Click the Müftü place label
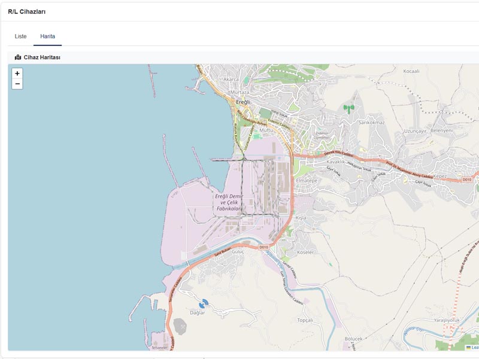Screen dimensions: 479x359 pyautogui.click(x=266, y=130)
